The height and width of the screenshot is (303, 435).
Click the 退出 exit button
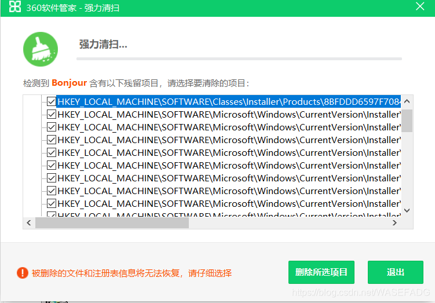click(x=396, y=272)
